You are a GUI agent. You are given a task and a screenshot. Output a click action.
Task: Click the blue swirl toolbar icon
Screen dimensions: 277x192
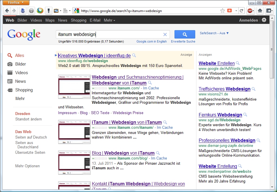(23, 11)
